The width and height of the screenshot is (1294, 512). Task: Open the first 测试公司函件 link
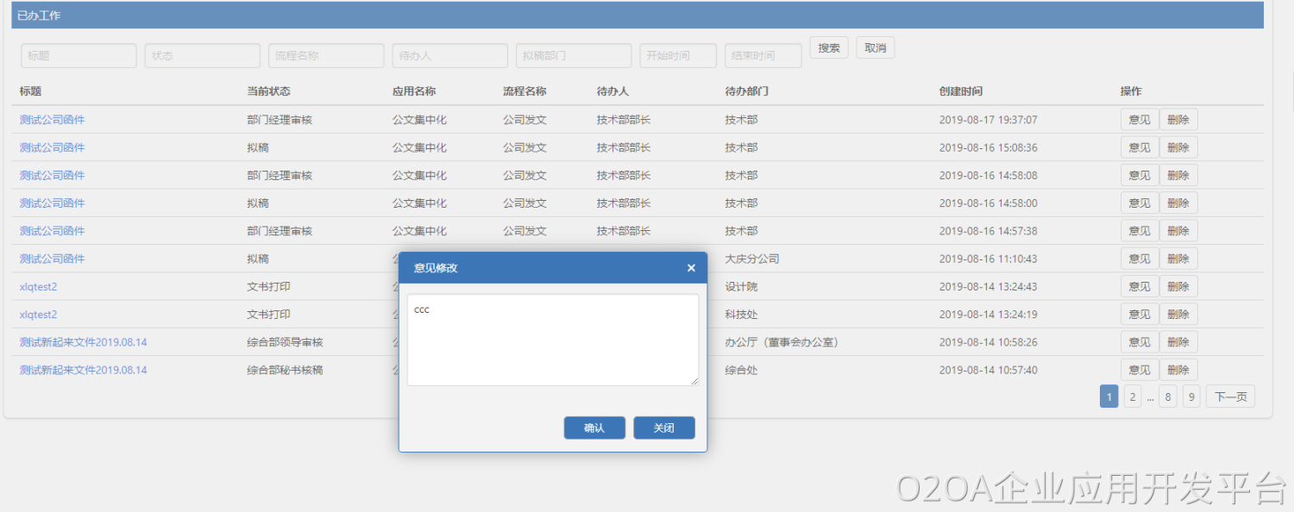tap(53, 120)
